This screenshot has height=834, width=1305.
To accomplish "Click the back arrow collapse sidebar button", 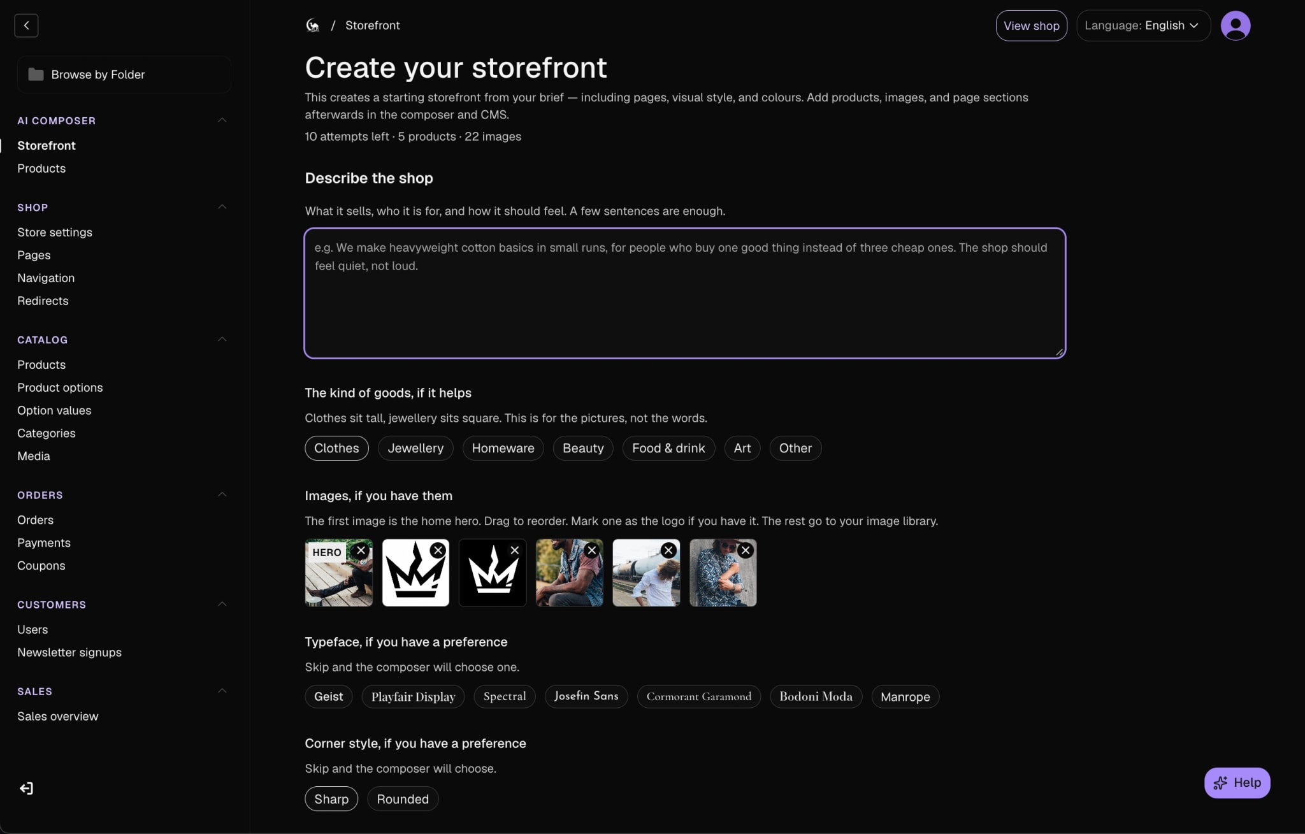I will [x=26, y=25].
